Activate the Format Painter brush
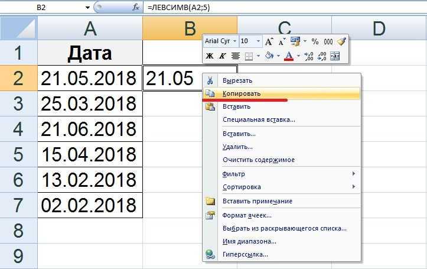Screen dimensions: 427x269 tap(341, 41)
